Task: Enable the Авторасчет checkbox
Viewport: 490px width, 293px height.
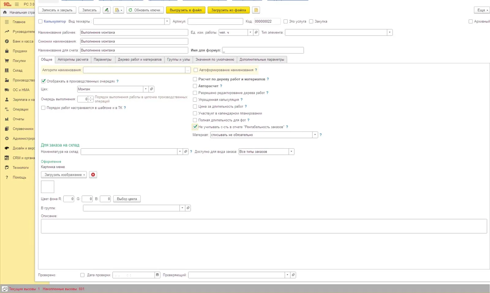Action: coord(195,86)
